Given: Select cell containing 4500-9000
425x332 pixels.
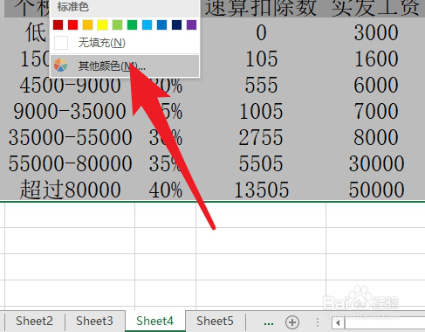Looking at the screenshot, I should [x=70, y=85].
